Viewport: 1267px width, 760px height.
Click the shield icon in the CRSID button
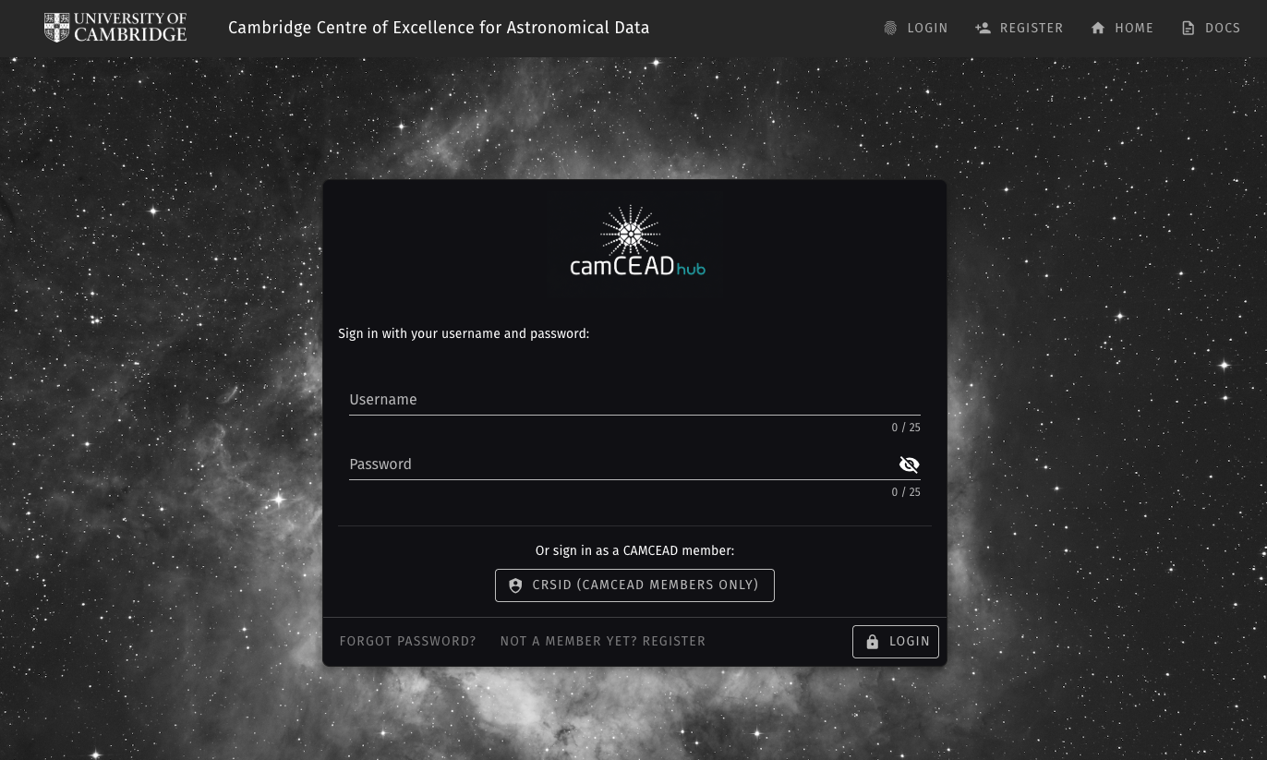tap(515, 585)
